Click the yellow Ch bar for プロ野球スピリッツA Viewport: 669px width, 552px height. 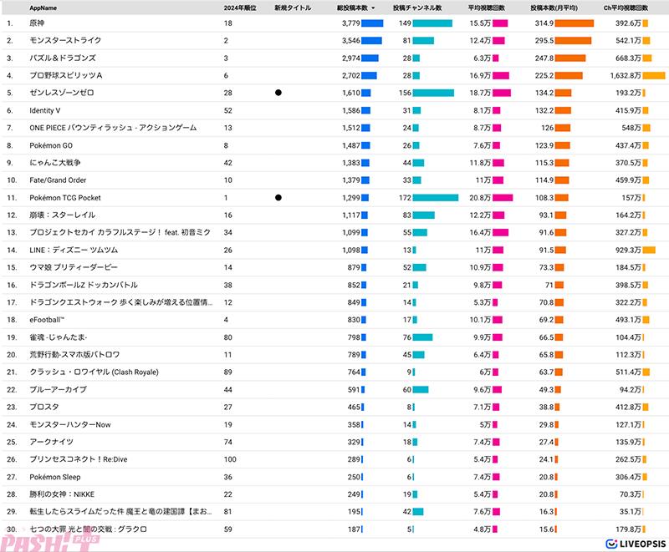coord(654,75)
